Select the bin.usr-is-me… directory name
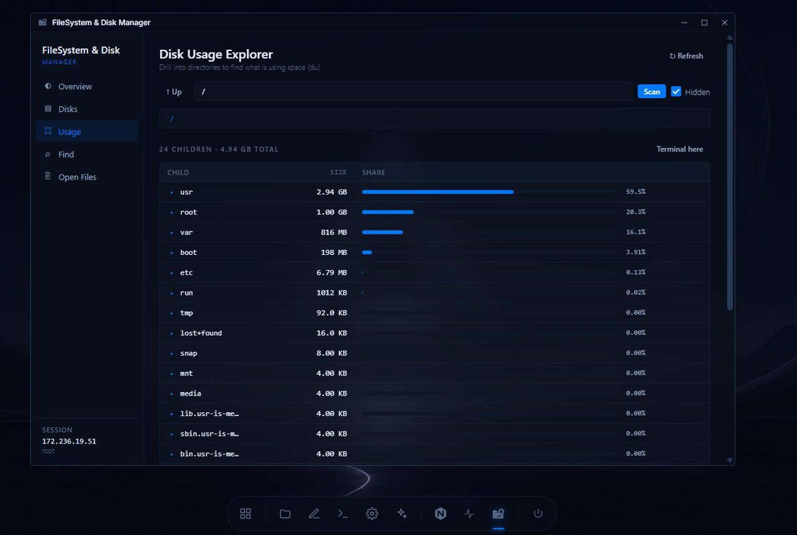This screenshot has width=797, height=535. coord(209,453)
